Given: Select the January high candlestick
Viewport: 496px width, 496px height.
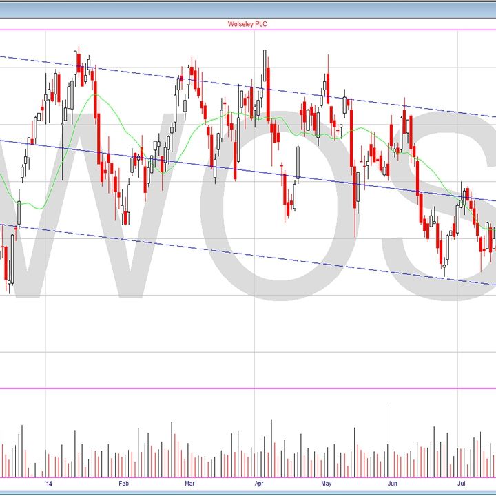Looking at the screenshot, I should [79, 62].
